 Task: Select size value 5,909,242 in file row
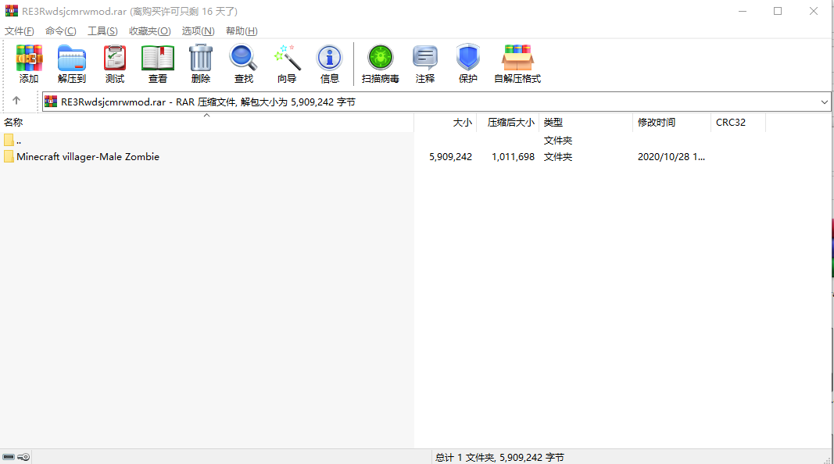pos(450,157)
